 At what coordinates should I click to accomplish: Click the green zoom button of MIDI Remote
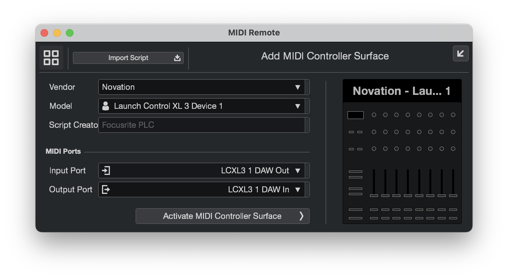coord(70,33)
